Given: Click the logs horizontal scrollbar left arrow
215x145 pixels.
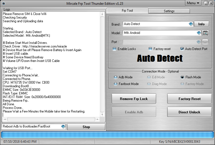Looking at the screenshot, I should [x=5, y=119].
